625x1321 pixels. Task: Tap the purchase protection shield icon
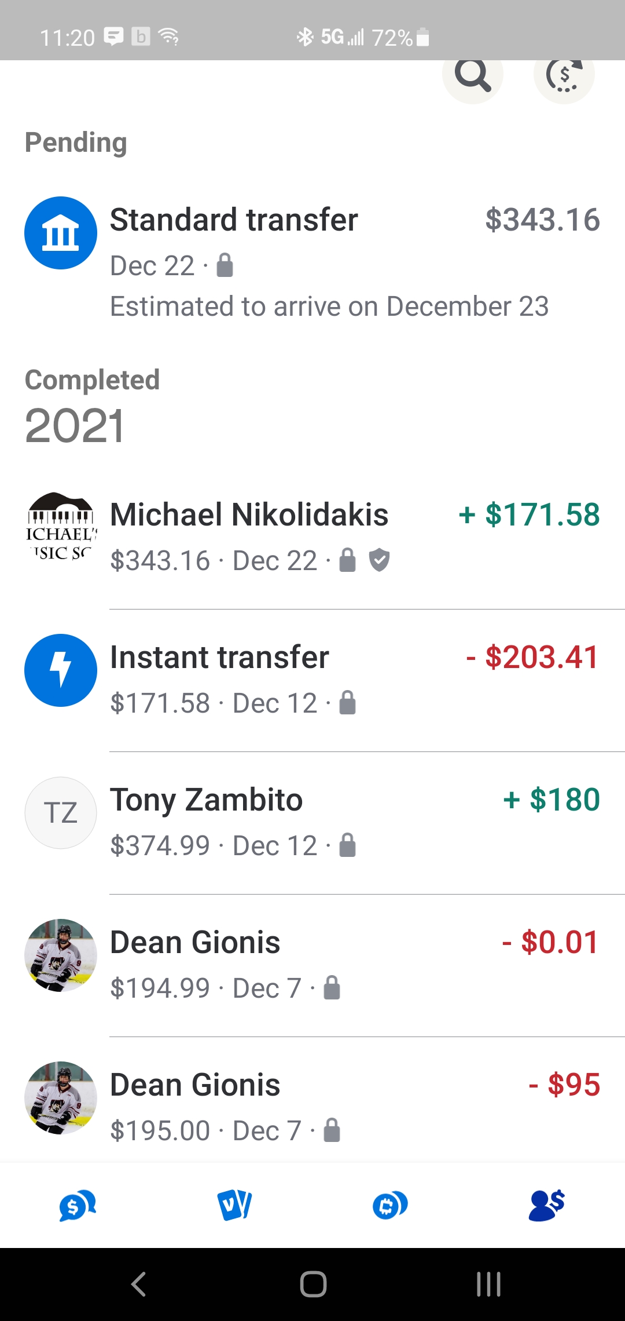click(x=379, y=560)
